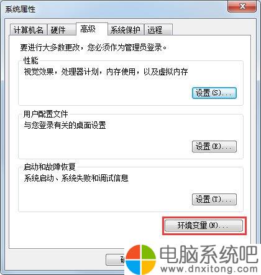This screenshot has height=275, width=261.
Task: Click the administrator login notice text
Action: (93, 47)
